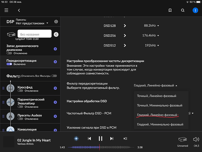Open signal path star indicator
202x152 pixels.
pos(76,139)
